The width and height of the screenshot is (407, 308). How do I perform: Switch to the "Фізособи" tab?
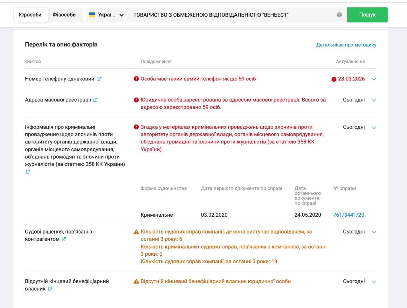coord(64,15)
